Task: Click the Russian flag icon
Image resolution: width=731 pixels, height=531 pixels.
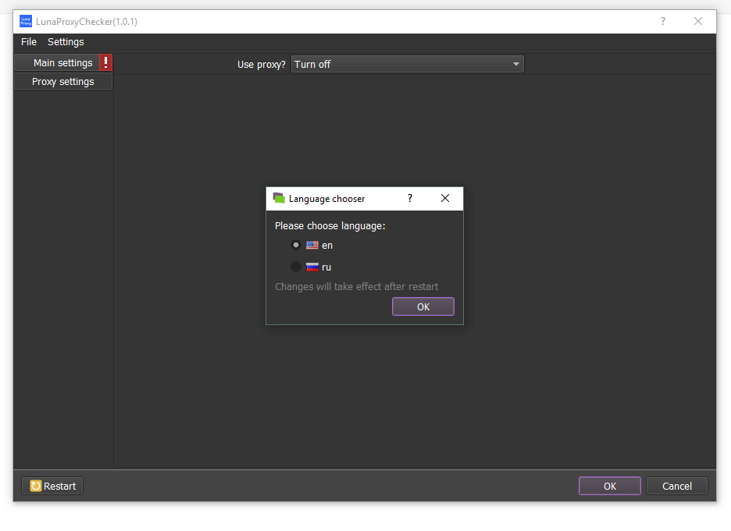Action: click(x=312, y=267)
